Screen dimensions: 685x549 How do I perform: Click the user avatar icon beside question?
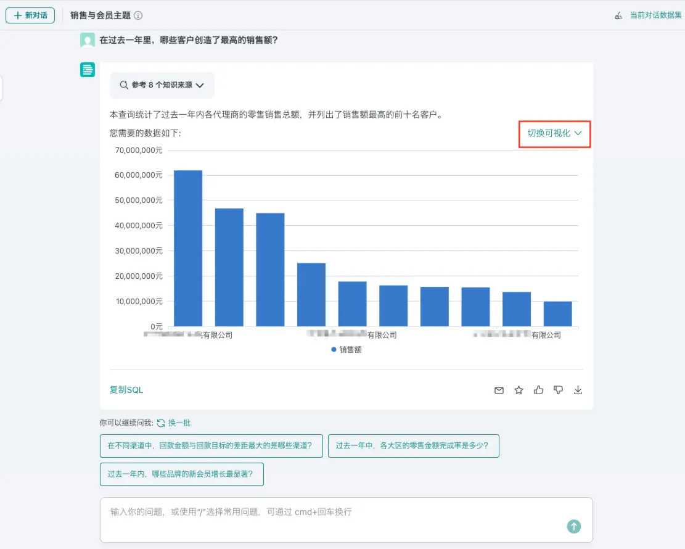click(88, 40)
